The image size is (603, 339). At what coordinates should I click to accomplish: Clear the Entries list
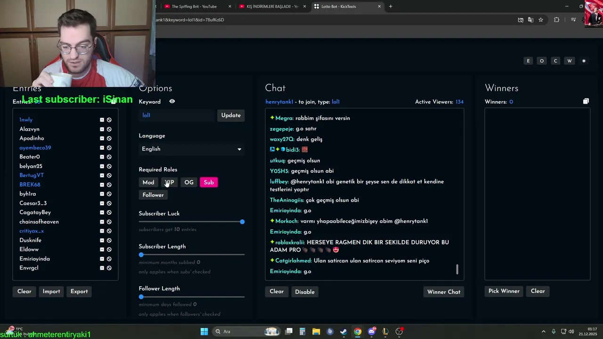coord(24,291)
